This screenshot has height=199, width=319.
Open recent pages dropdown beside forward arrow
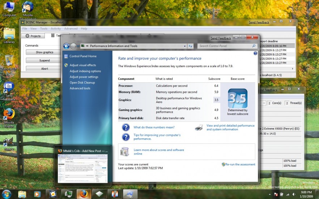pos(78,46)
